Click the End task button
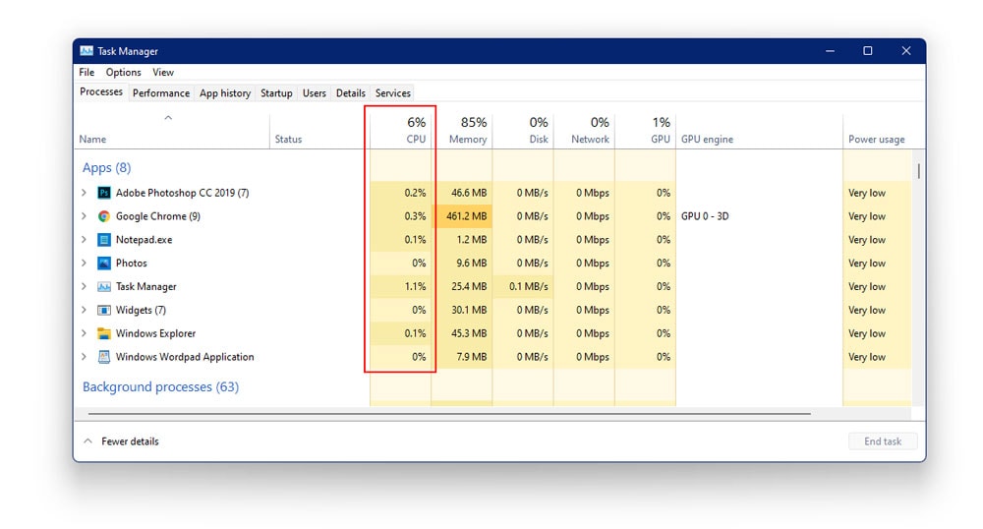 pyautogui.click(x=883, y=441)
